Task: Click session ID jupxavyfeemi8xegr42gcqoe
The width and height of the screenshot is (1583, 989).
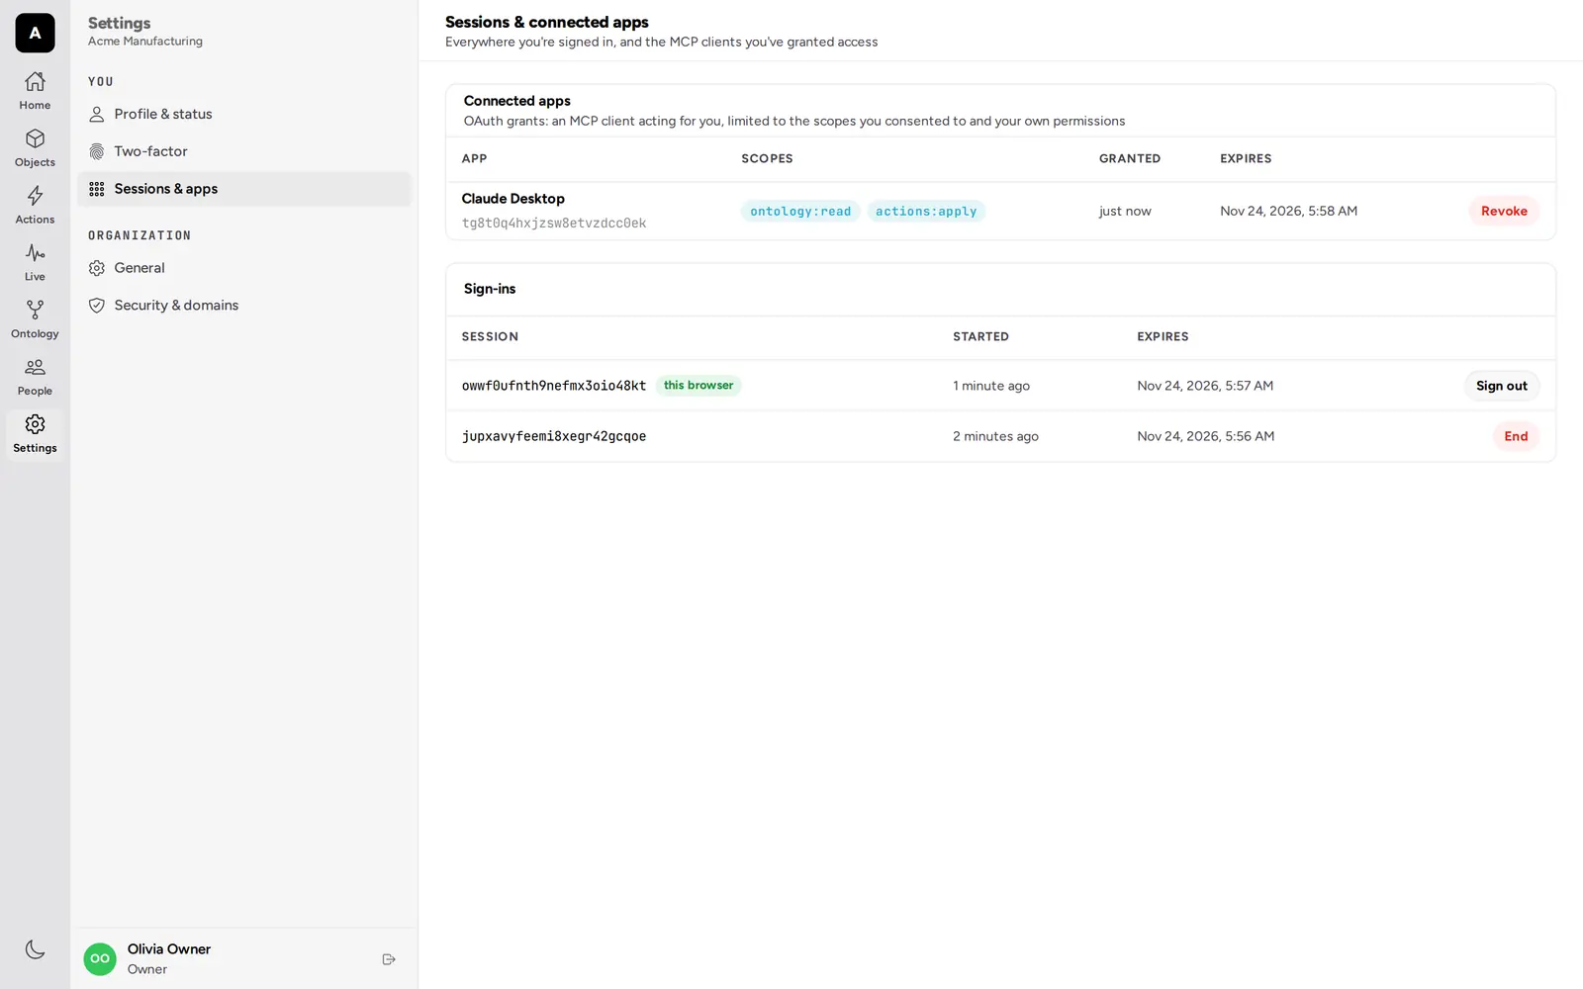Action: [554, 436]
